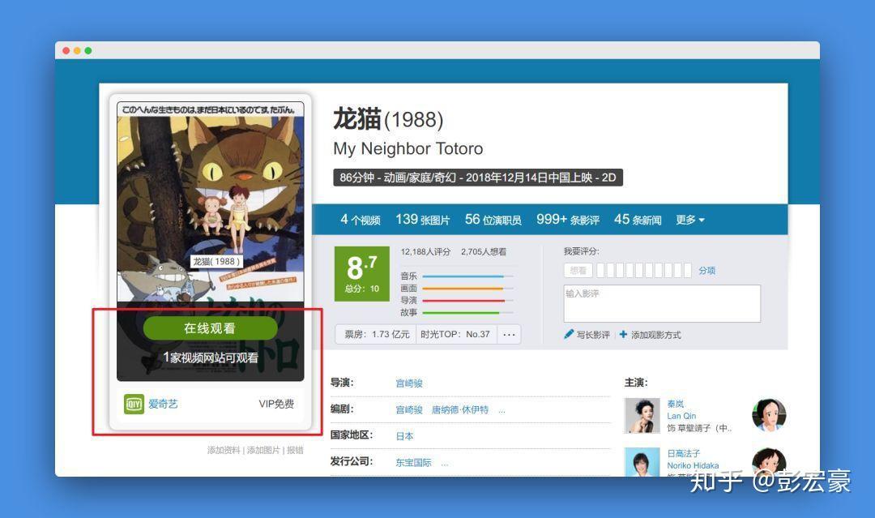Open the 爱奇艺 link
The width and height of the screenshot is (875, 518).
tap(163, 404)
